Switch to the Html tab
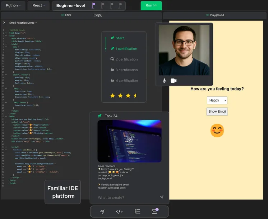Screen dimensions: 268x219 (66, 15)
